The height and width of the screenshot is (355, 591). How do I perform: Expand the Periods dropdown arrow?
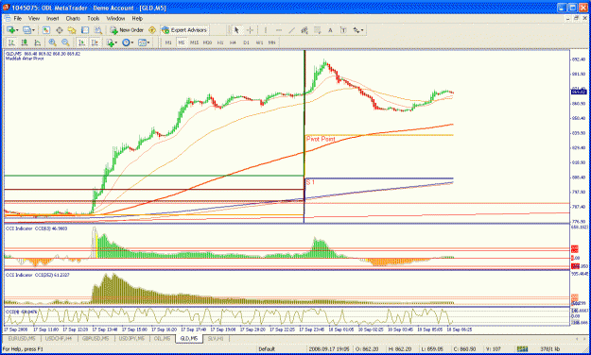(x=132, y=42)
